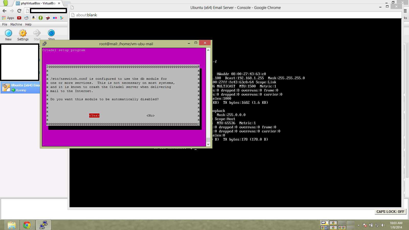The image size is (409, 230).
Task: Open the red lips bookmark icon
Action: pos(48,18)
